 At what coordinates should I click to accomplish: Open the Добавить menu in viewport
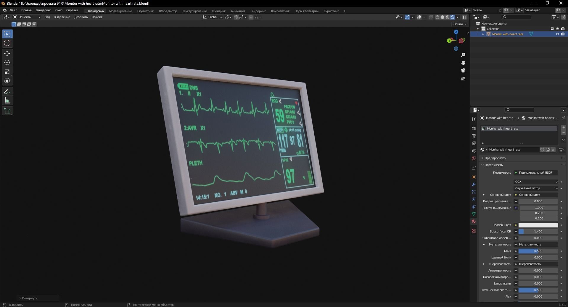[x=81, y=17]
